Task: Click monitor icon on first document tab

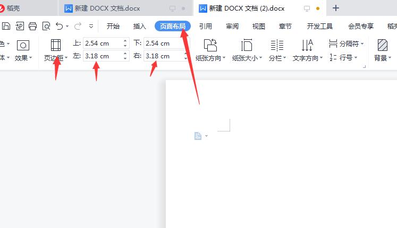Action: (172, 8)
